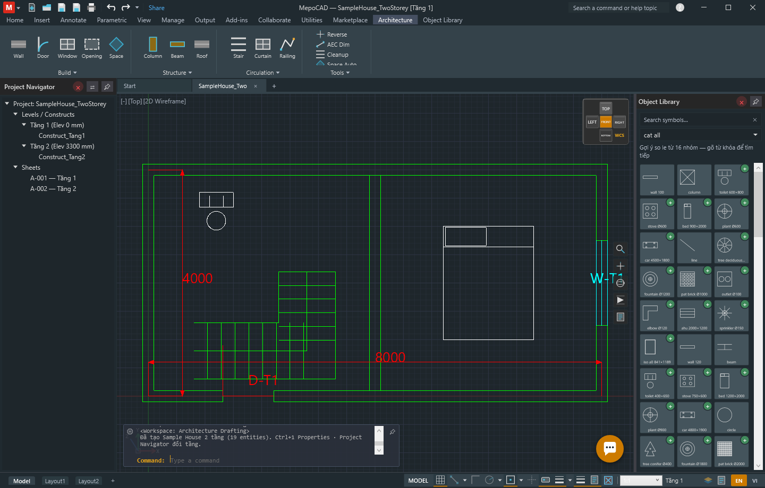
Task: Expand the Structure panel dropdown
Action: [177, 73]
